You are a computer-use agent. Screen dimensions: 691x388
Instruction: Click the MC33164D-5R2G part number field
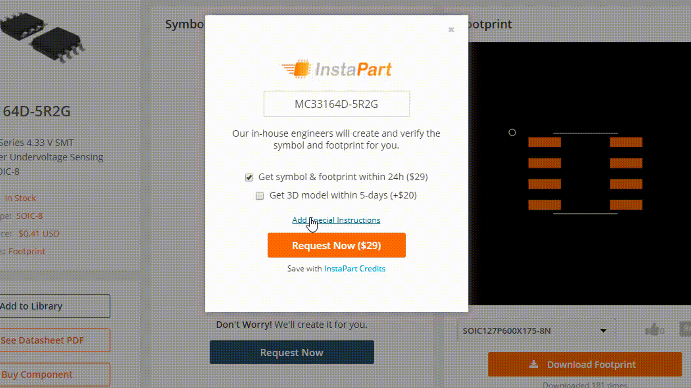click(x=337, y=104)
